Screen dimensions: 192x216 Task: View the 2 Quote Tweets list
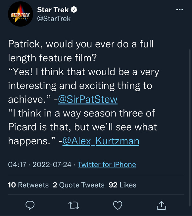click(x=78, y=185)
